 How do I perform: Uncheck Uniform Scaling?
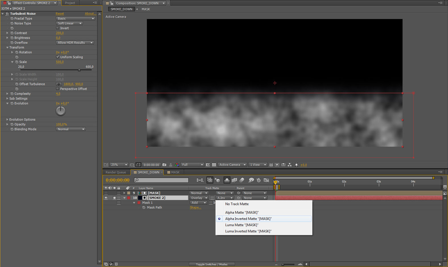click(x=57, y=57)
